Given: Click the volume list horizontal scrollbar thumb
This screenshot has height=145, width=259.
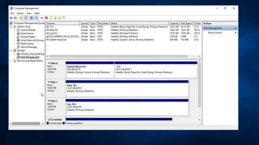Looking at the screenshot, I should tap(118, 56).
